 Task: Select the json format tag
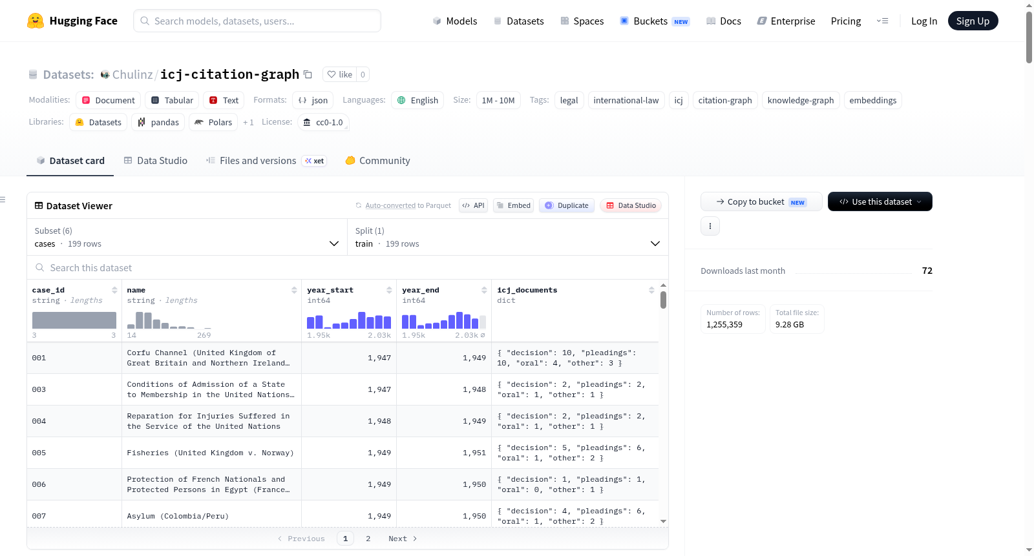pyautogui.click(x=313, y=100)
